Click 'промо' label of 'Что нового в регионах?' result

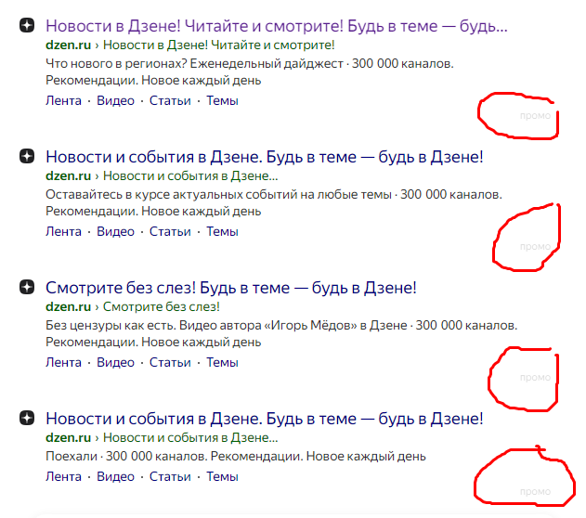(535, 116)
